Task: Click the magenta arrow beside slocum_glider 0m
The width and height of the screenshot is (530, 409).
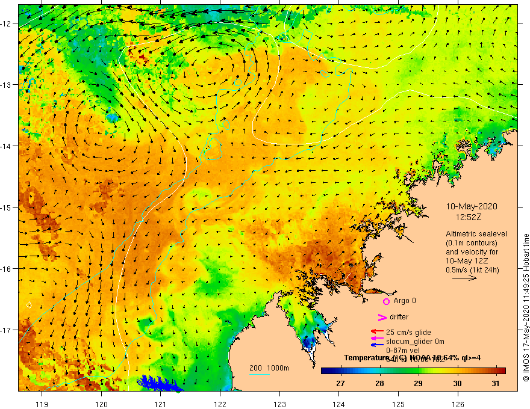Action: 377,338
